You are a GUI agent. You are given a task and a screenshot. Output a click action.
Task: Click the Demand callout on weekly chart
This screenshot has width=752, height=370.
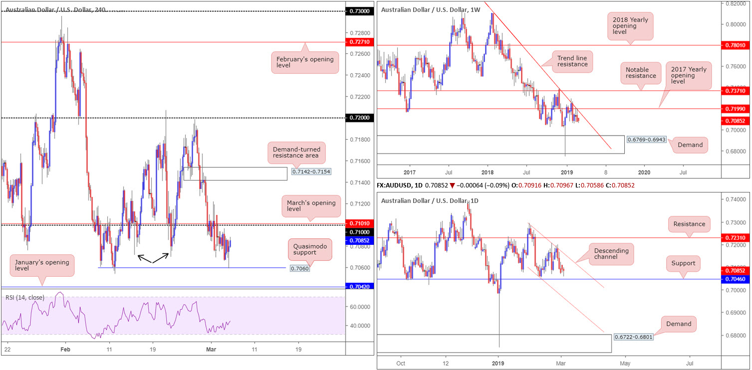click(x=691, y=145)
